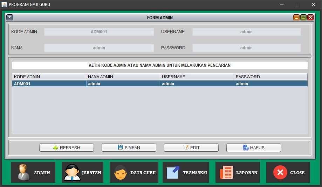This screenshot has height=187, width=322.
Task: Click the Password input field
Action: pyautogui.click(x=246, y=48)
